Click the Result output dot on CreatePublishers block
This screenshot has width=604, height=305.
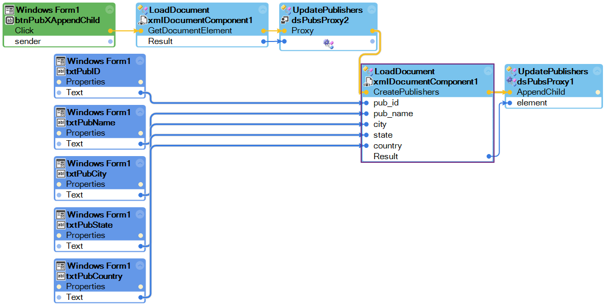click(x=489, y=156)
